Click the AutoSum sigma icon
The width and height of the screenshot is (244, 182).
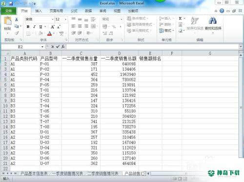tap(180, 18)
